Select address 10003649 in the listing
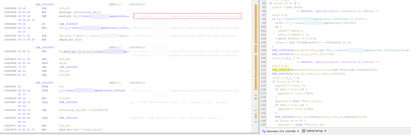 tap(11, 36)
